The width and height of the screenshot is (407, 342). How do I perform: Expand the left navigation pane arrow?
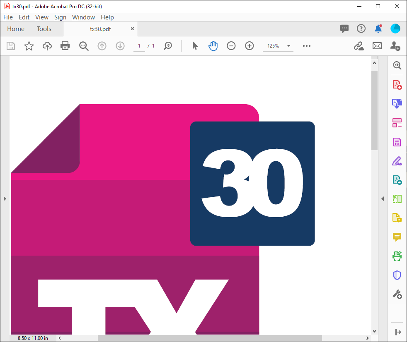point(5,199)
